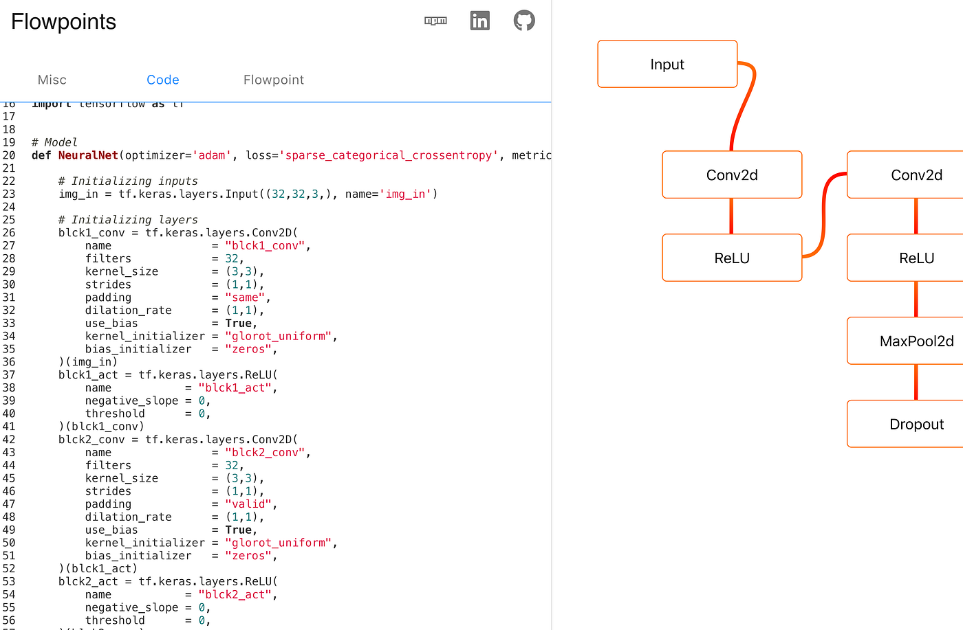
Task: Click "glorot_uniform" on line 50
Action: tap(279, 543)
